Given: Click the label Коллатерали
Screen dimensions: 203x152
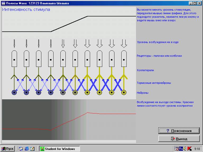Looking at the screenshot, I should [145, 70].
